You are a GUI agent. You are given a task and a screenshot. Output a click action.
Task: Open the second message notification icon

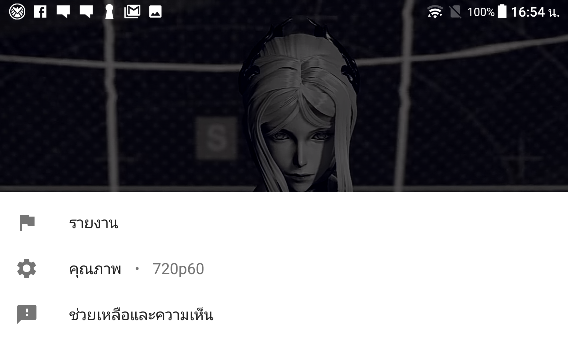click(86, 12)
